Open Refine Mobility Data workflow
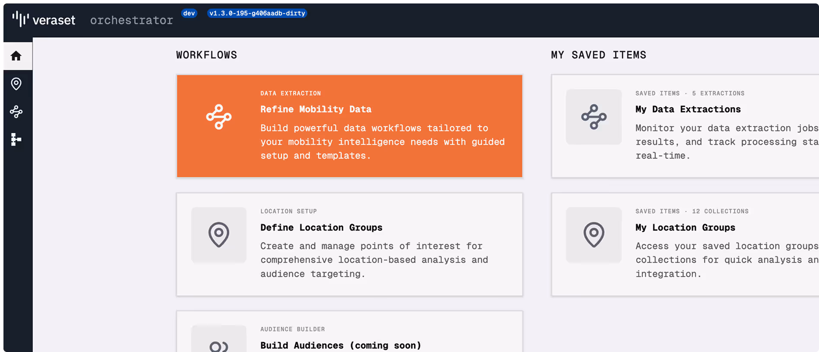Screen dimensions: 819x352 click(x=349, y=126)
